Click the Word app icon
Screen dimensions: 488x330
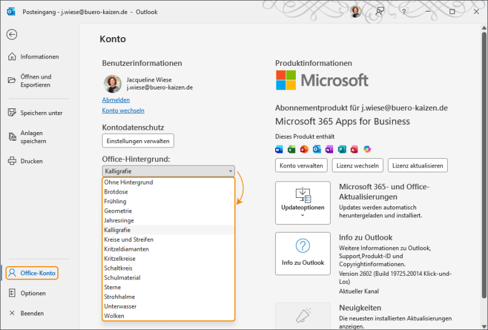(279, 149)
